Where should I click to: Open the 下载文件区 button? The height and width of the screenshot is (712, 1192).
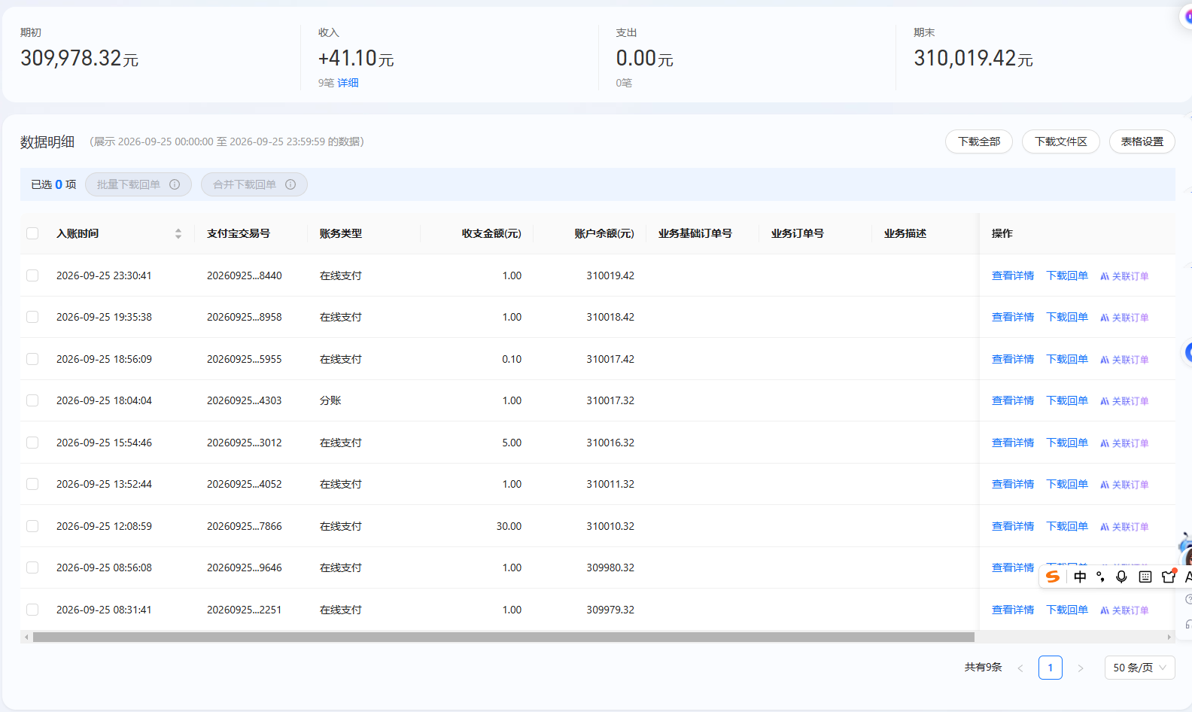(1061, 141)
